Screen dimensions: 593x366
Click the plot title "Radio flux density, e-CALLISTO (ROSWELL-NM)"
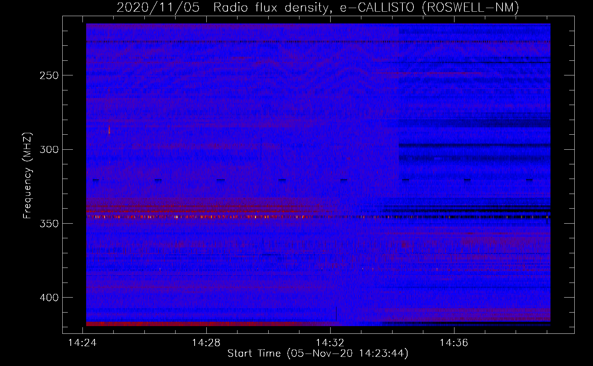click(366, 8)
